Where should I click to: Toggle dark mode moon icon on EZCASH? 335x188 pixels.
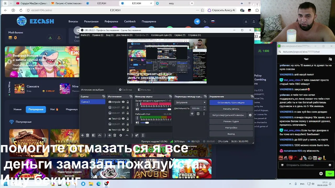pos(205,21)
